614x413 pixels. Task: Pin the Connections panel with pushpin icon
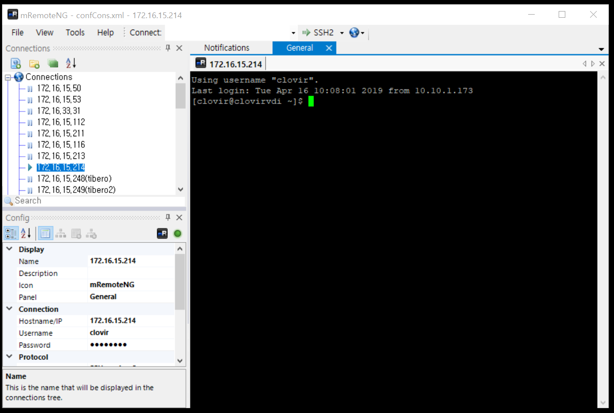click(168, 48)
